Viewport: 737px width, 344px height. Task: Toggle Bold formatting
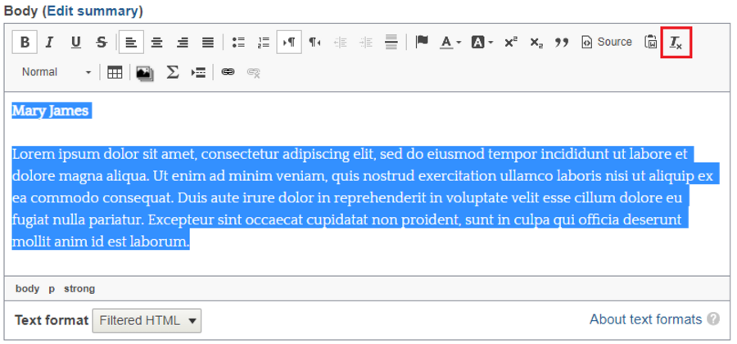(x=25, y=43)
